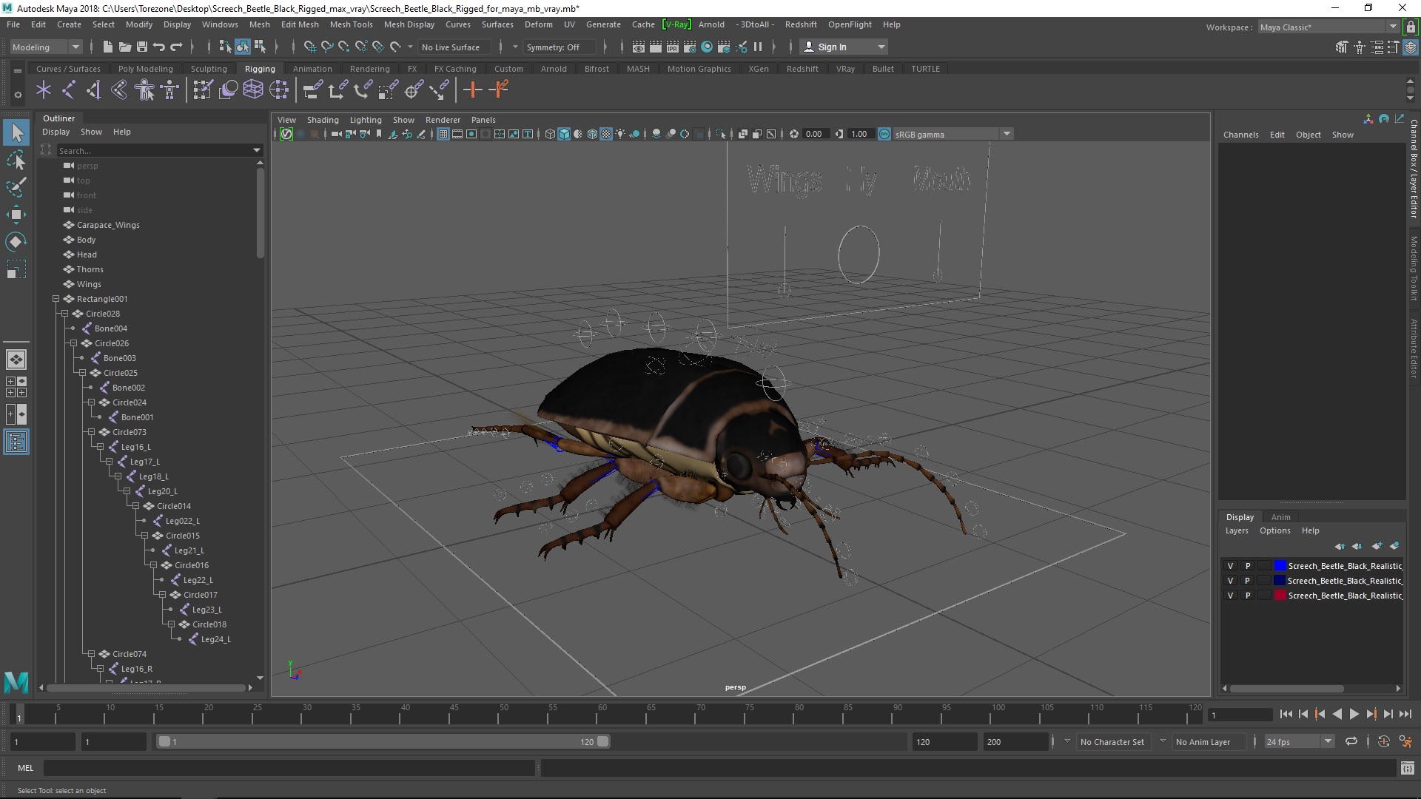Open the Outliner search filter dropdown arrow
Screen dimensions: 1421x799
pyautogui.click(x=257, y=150)
